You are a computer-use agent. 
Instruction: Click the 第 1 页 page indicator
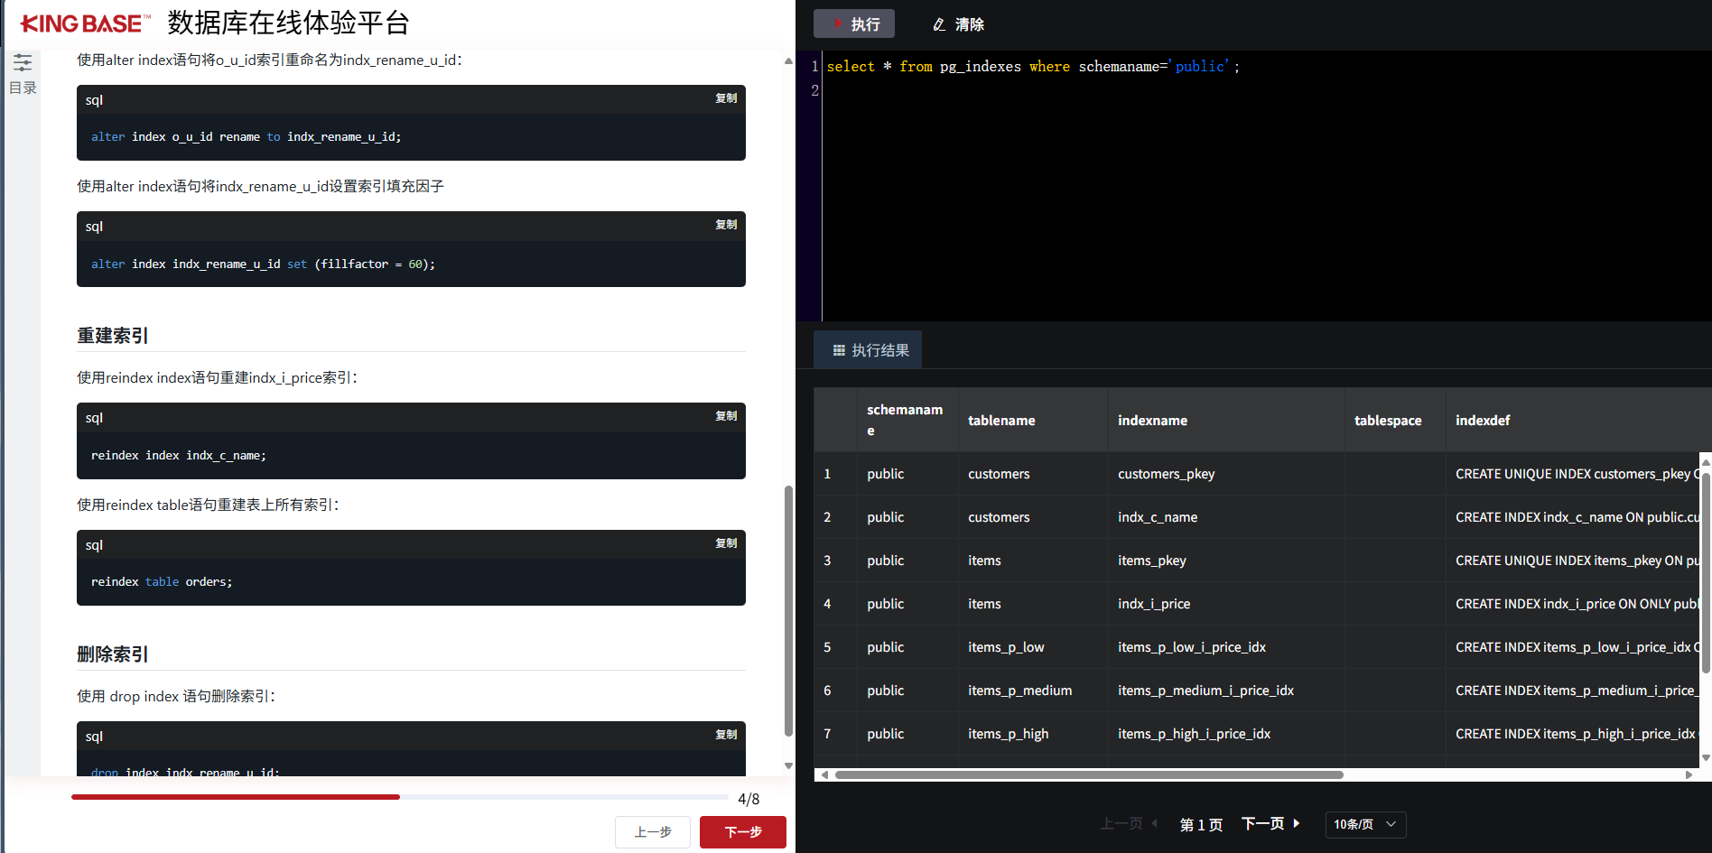(1201, 824)
